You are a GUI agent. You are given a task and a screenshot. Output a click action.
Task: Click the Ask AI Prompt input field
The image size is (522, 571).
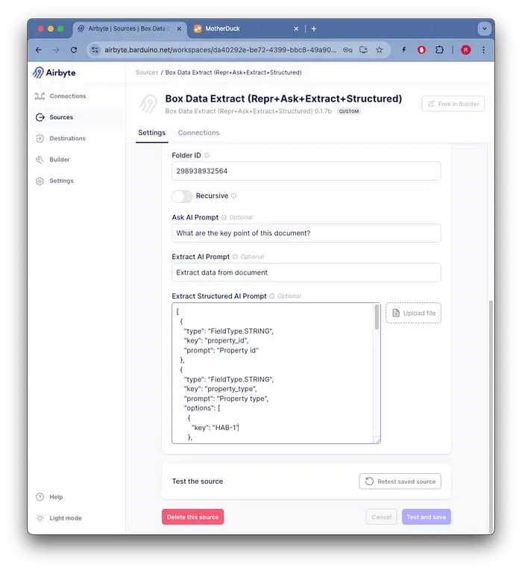coord(306,233)
